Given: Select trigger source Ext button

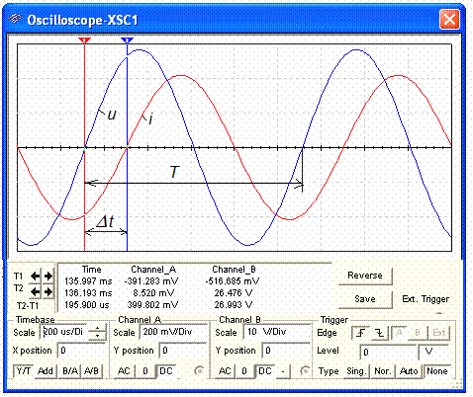Looking at the screenshot, I should point(439,333).
